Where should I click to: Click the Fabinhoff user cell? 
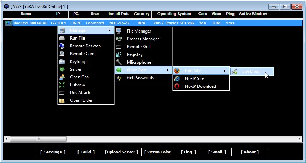95,23
